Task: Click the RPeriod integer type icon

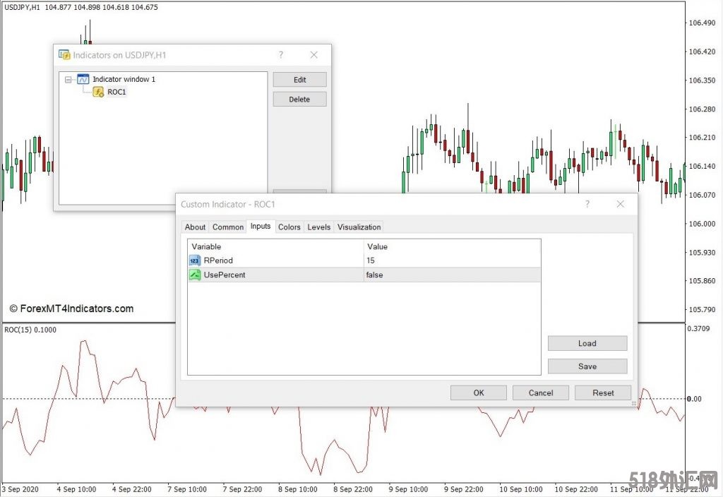Action: pyautogui.click(x=195, y=261)
